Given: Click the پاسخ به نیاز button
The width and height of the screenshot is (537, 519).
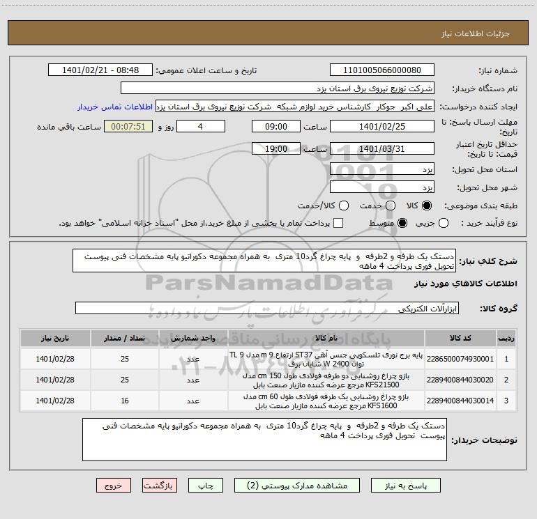Looking at the screenshot, I should coord(406,486).
